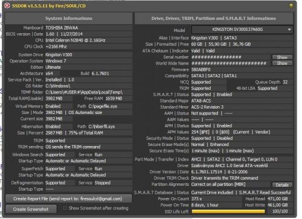Select OS sends the TRIM command text
The height and width of the screenshot is (219, 302).
73,147
